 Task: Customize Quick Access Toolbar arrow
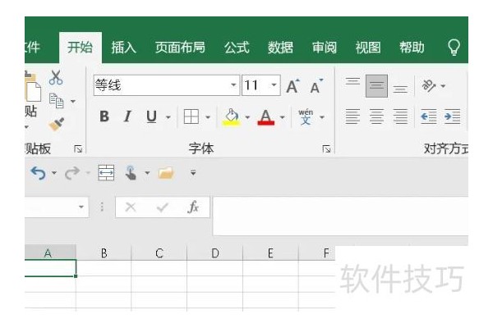(193, 173)
